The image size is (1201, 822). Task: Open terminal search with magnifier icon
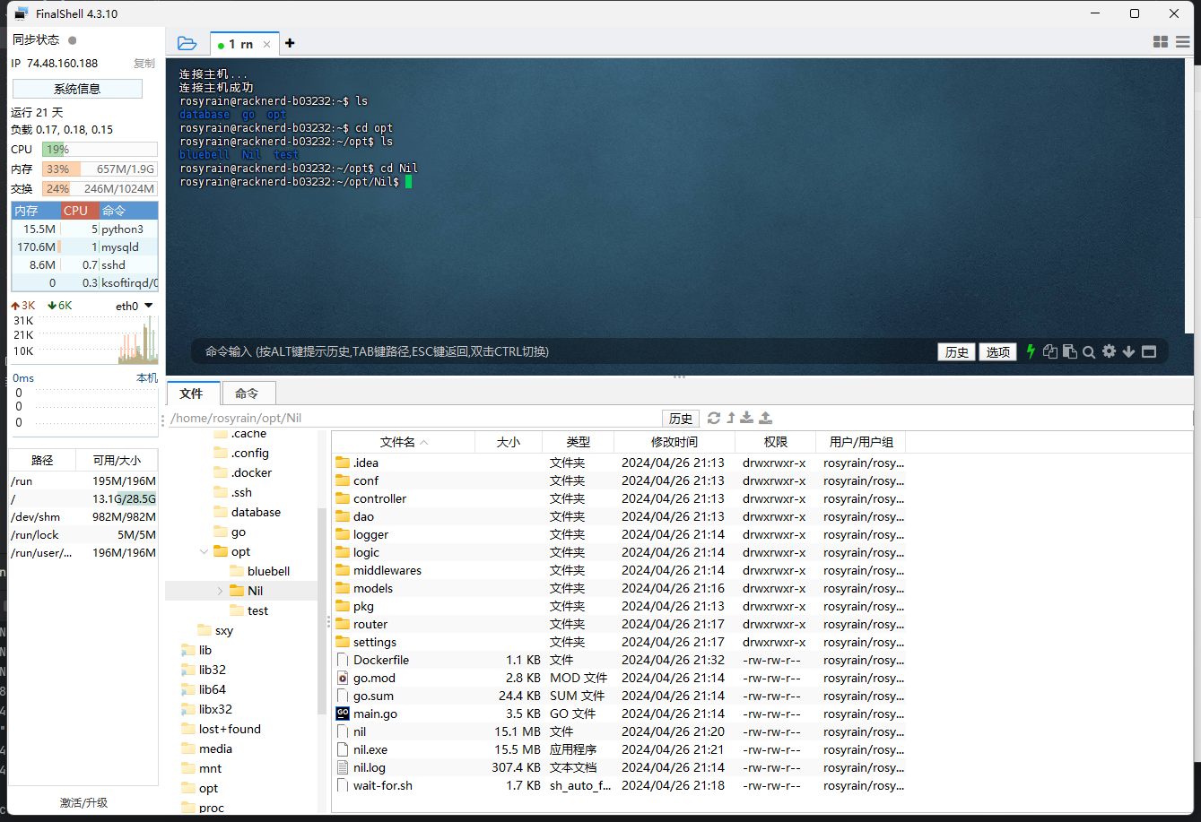pos(1089,352)
